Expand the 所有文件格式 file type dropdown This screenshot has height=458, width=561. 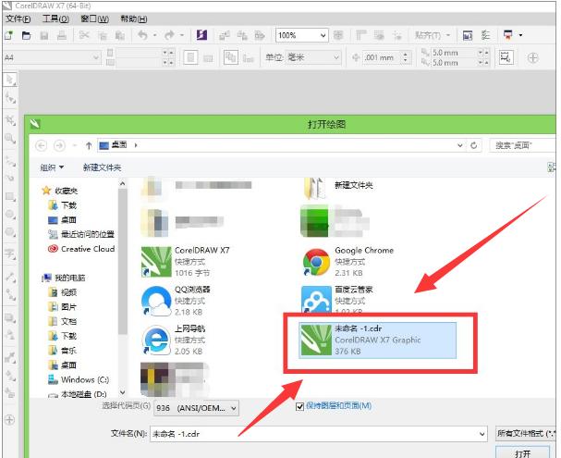pos(525,433)
